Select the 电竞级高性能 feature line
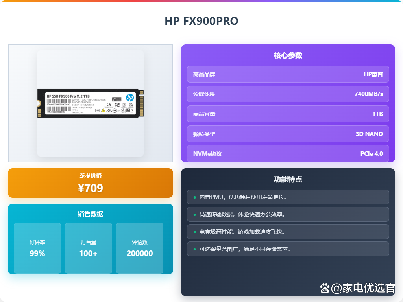This screenshot has width=403, height=302. pyautogui.click(x=288, y=232)
